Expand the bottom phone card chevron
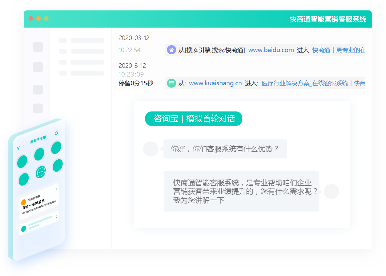Image resolution: width=386 pixels, height=276 pixels. point(57,217)
